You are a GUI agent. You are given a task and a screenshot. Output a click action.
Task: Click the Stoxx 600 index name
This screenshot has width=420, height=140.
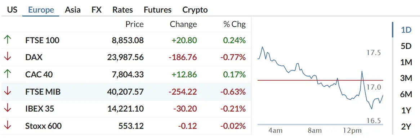43,126
